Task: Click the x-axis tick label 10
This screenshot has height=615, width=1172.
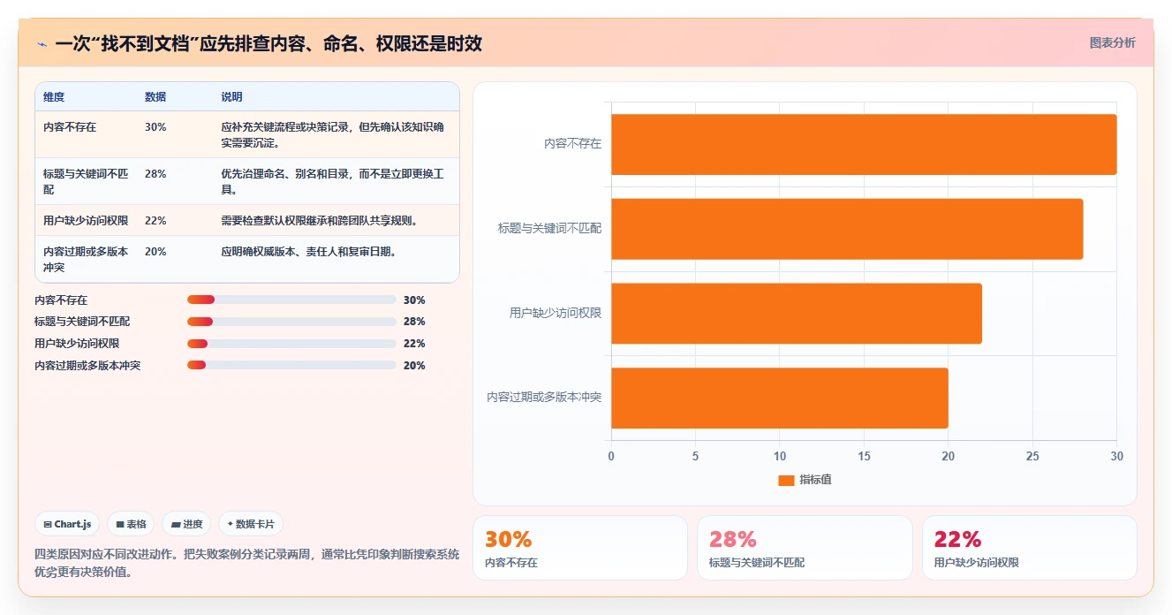Action: 780,456
